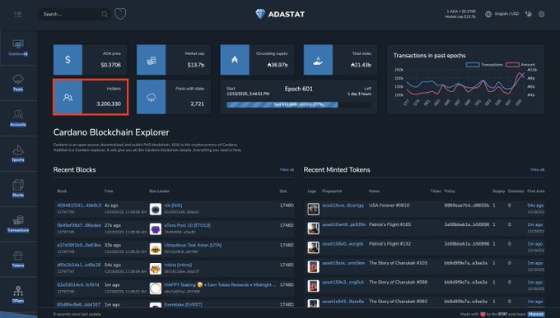Click the mtma pool logo
Screen dimensions: 560x318
click(156, 269)
